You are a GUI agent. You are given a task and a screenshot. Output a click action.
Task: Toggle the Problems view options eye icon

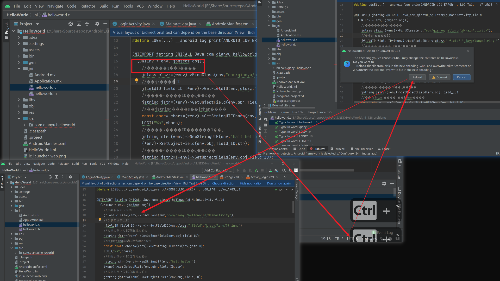coord(265,119)
